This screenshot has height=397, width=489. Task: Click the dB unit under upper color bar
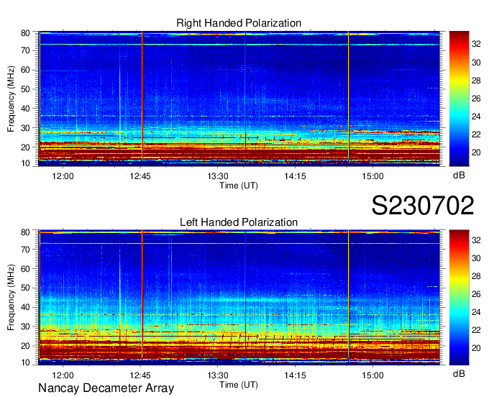pos(459,175)
